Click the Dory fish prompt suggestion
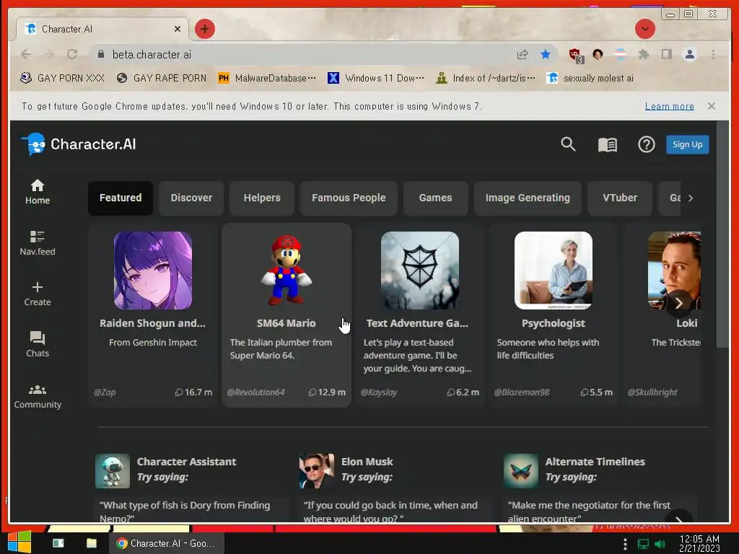739x554 pixels. pyautogui.click(x=191, y=511)
